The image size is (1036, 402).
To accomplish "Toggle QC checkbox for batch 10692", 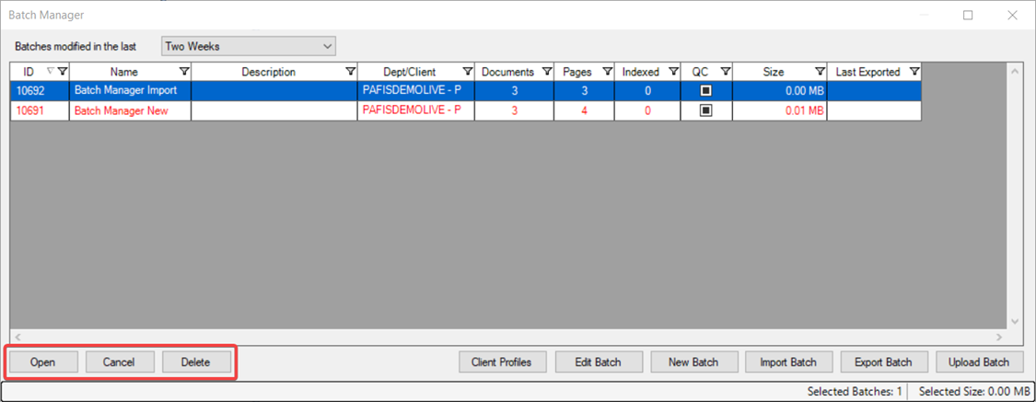I will pos(706,91).
